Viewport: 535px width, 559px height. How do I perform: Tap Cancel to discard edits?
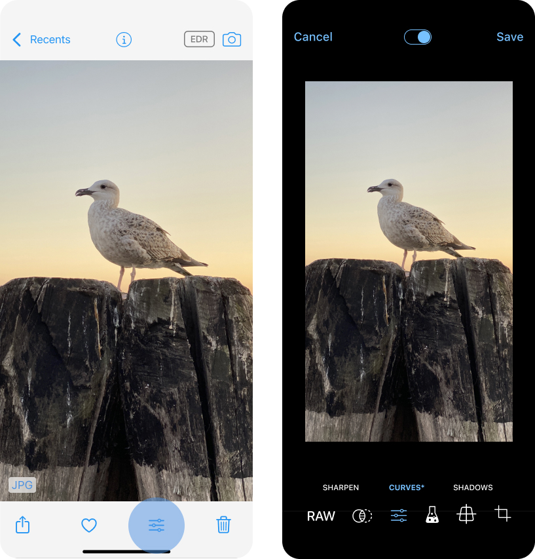pyautogui.click(x=313, y=37)
